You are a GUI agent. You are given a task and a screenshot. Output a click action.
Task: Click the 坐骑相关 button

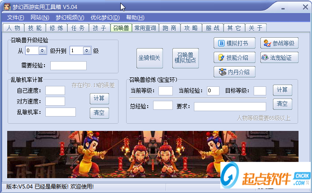click(149, 58)
